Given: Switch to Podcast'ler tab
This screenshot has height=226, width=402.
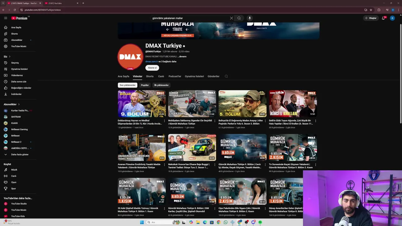Looking at the screenshot, I should click(175, 76).
